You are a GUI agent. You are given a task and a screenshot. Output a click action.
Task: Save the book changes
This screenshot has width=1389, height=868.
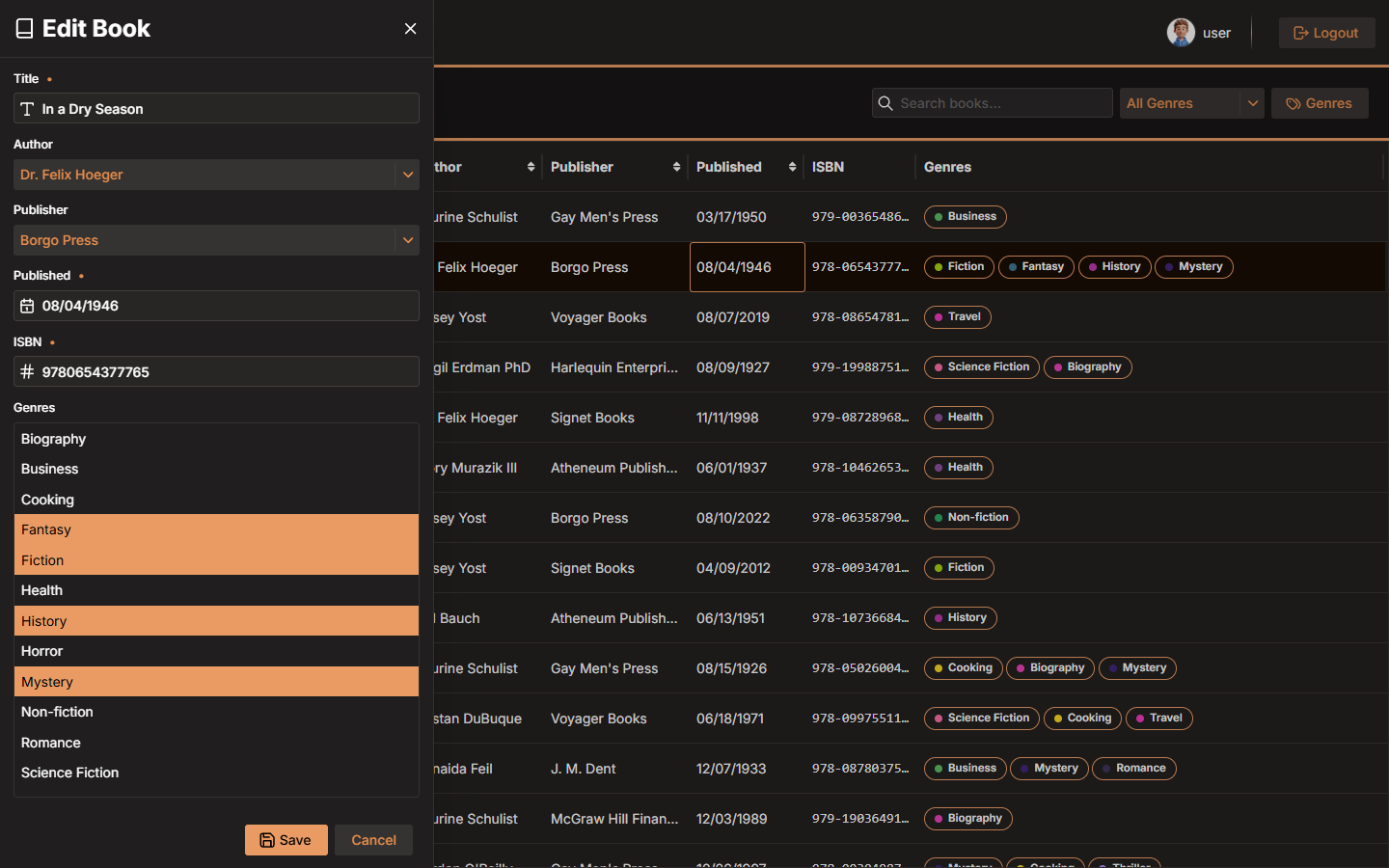pos(286,840)
